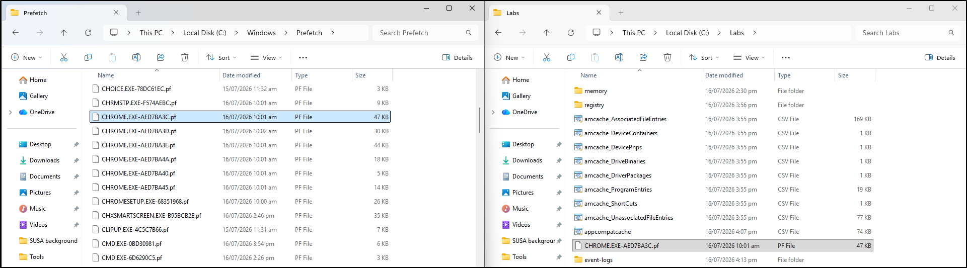Image resolution: width=967 pixels, height=268 pixels.
Task: Select amcache_ProgramEntries CSV file
Action: [723, 190]
